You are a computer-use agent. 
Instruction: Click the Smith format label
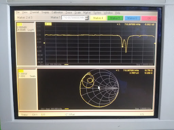[33, 76]
